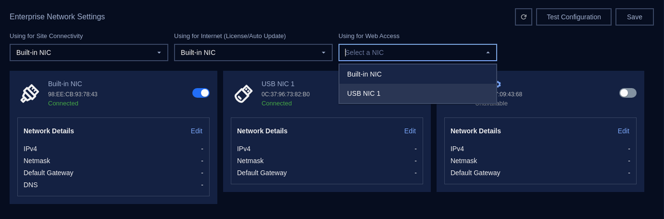Click the Connected status under Built-in NIC

(x=63, y=103)
